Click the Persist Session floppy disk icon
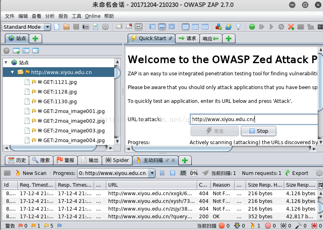The width and height of the screenshot is (323, 230). point(76,27)
